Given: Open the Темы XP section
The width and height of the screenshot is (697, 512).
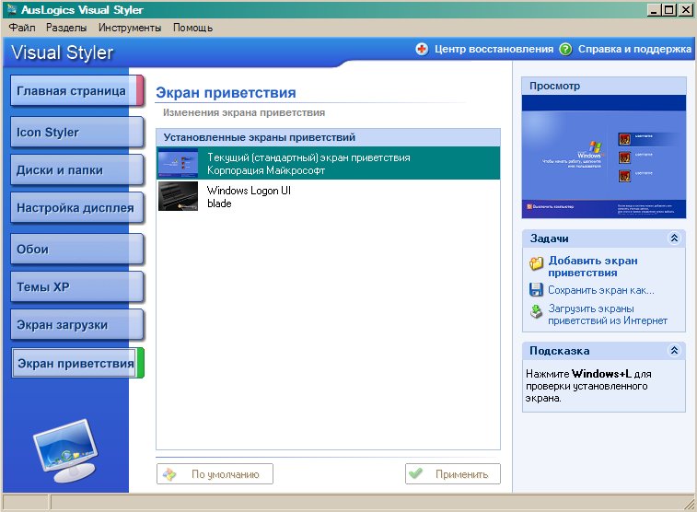Looking at the screenshot, I should tap(77, 286).
